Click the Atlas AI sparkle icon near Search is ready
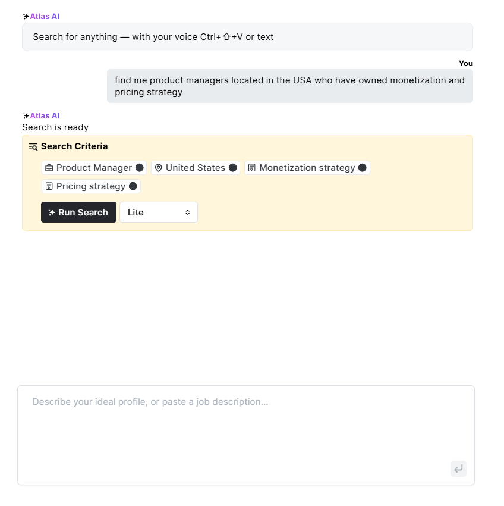The height and width of the screenshot is (506, 504). pos(25,115)
